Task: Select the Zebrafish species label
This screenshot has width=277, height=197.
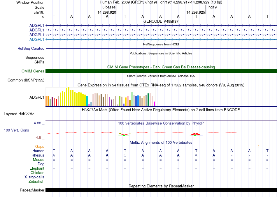Action: click(x=36, y=182)
